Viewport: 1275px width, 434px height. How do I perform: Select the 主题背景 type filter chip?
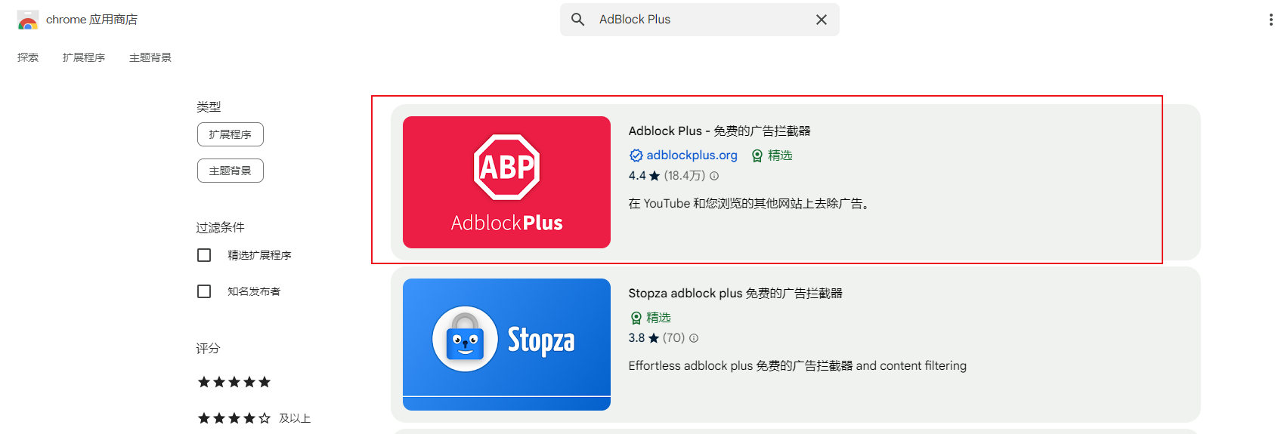click(x=231, y=171)
